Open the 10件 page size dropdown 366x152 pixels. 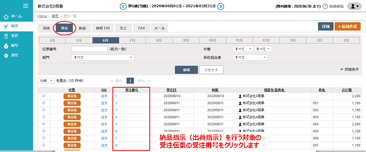click(46, 81)
